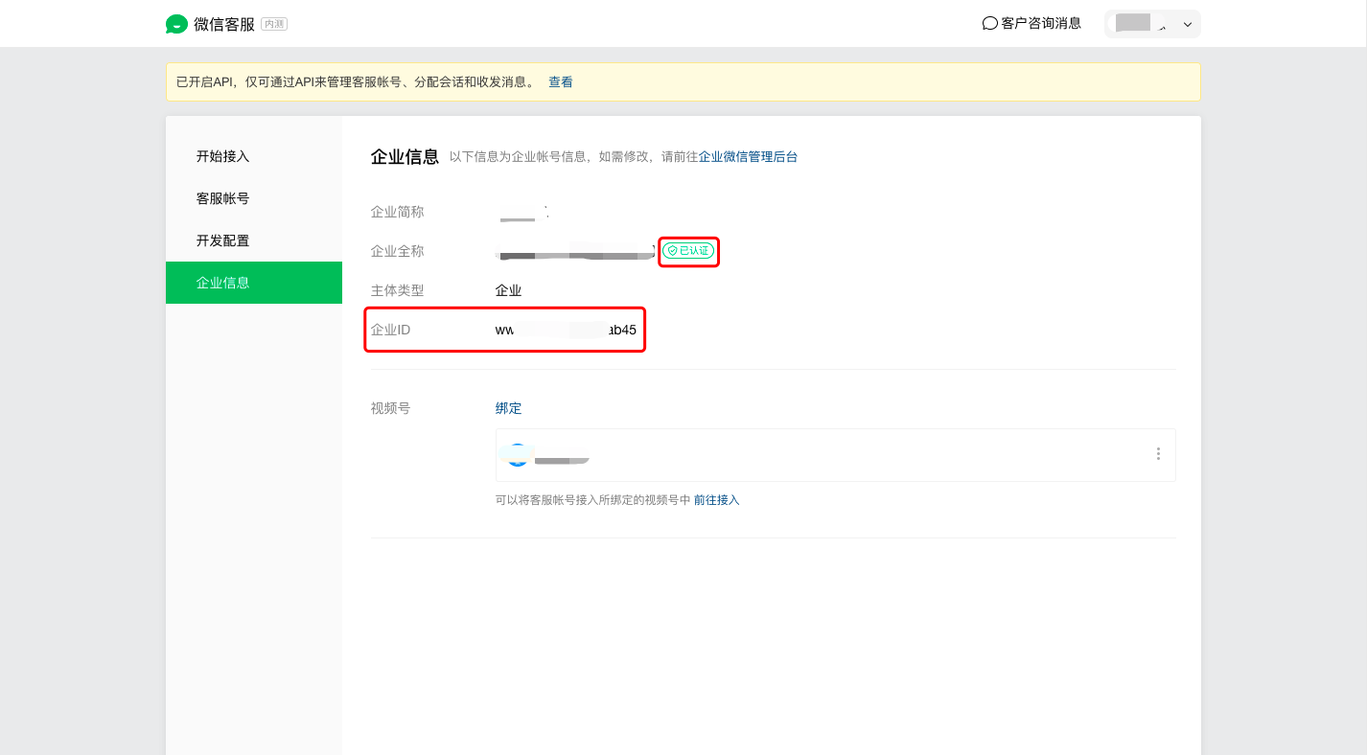Expand the account dropdown chevron at top right
The width and height of the screenshot is (1367, 755).
(1187, 23)
